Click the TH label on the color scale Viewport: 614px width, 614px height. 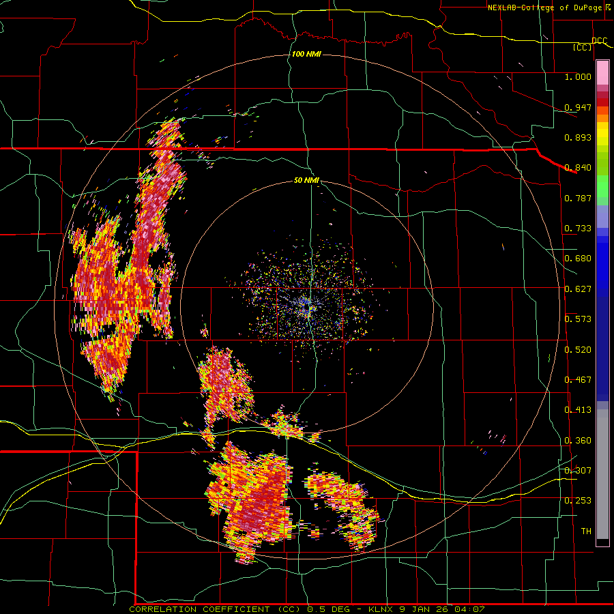pos(586,531)
